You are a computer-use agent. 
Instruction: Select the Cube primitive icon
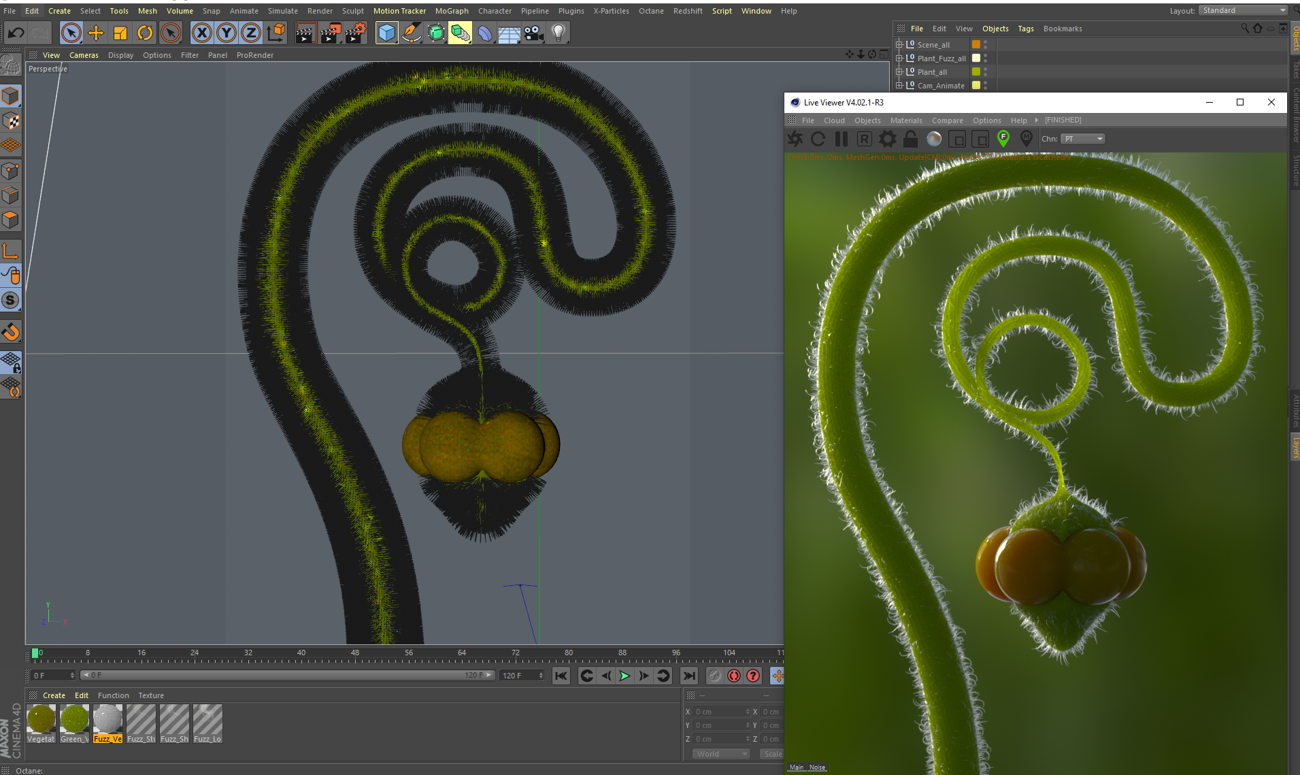tap(386, 33)
